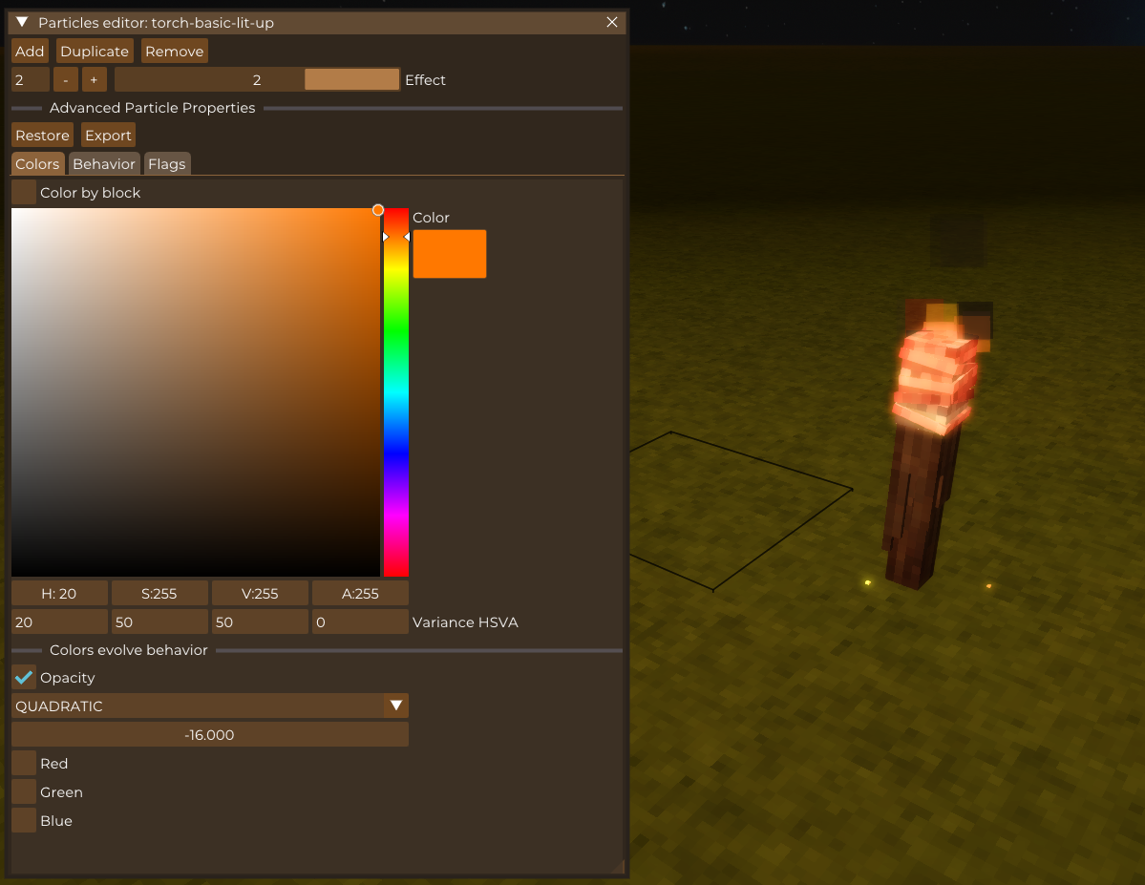Click the A:255 alpha field
The width and height of the screenshot is (1145, 885).
click(x=360, y=593)
